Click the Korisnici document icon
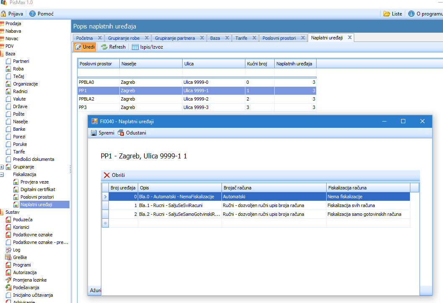The height and width of the screenshot is (303, 443). [8, 227]
